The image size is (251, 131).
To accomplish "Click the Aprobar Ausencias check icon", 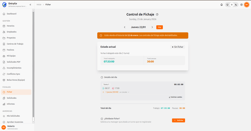I will (4, 122).
